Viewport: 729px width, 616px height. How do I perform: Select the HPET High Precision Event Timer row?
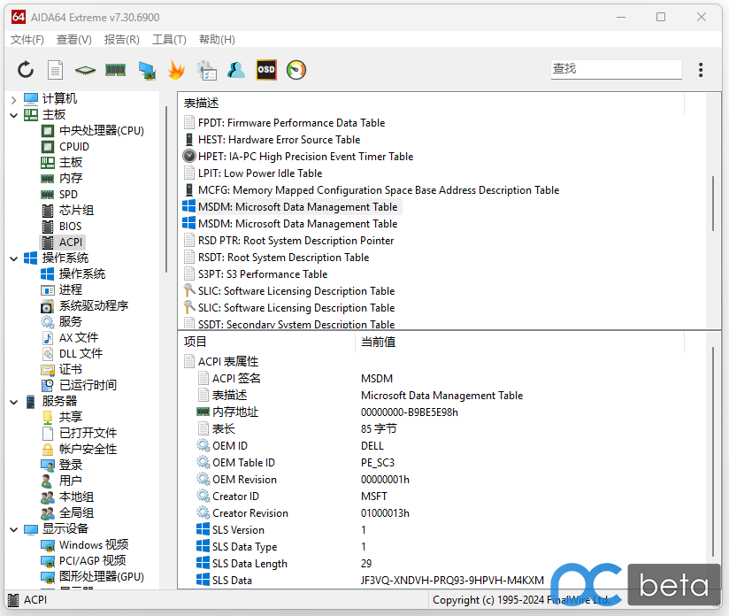pyautogui.click(x=298, y=157)
